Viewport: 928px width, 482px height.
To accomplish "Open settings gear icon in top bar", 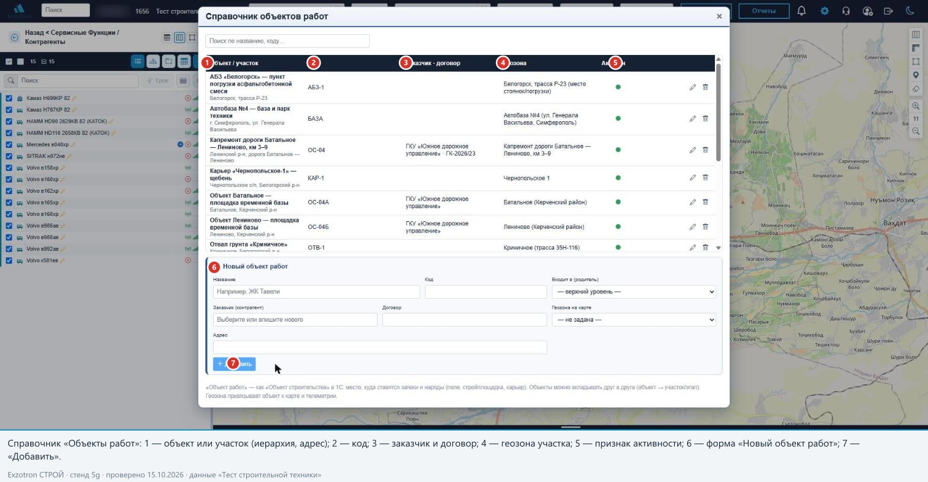I will click(824, 11).
